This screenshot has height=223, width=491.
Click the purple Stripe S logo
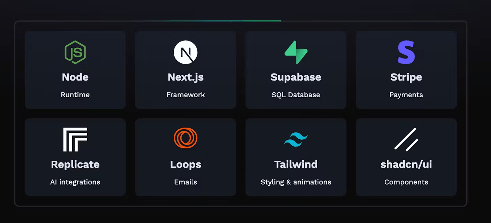[x=406, y=52]
